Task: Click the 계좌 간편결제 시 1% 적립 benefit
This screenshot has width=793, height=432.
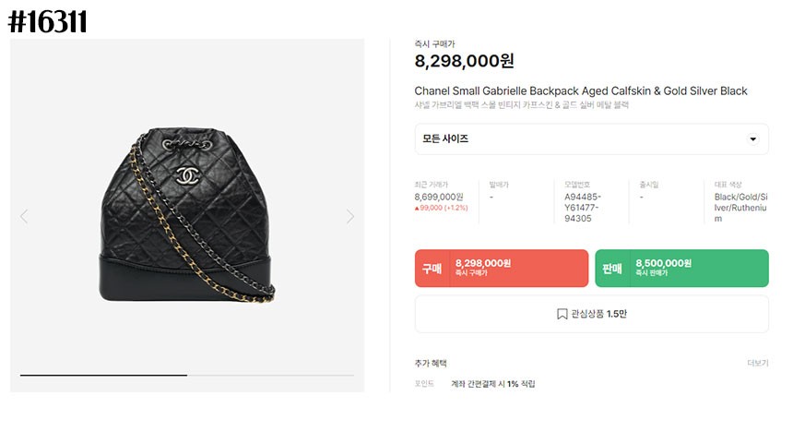Action: coord(492,384)
